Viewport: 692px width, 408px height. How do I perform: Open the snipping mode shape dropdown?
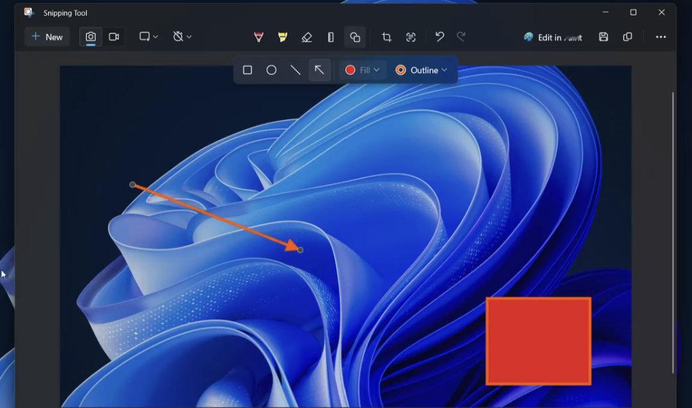(148, 37)
